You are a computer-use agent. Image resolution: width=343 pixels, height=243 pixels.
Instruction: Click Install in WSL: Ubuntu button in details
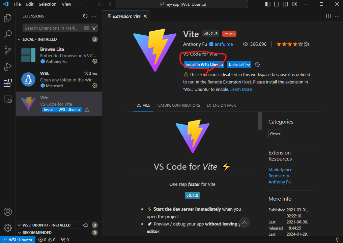[204, 65]
